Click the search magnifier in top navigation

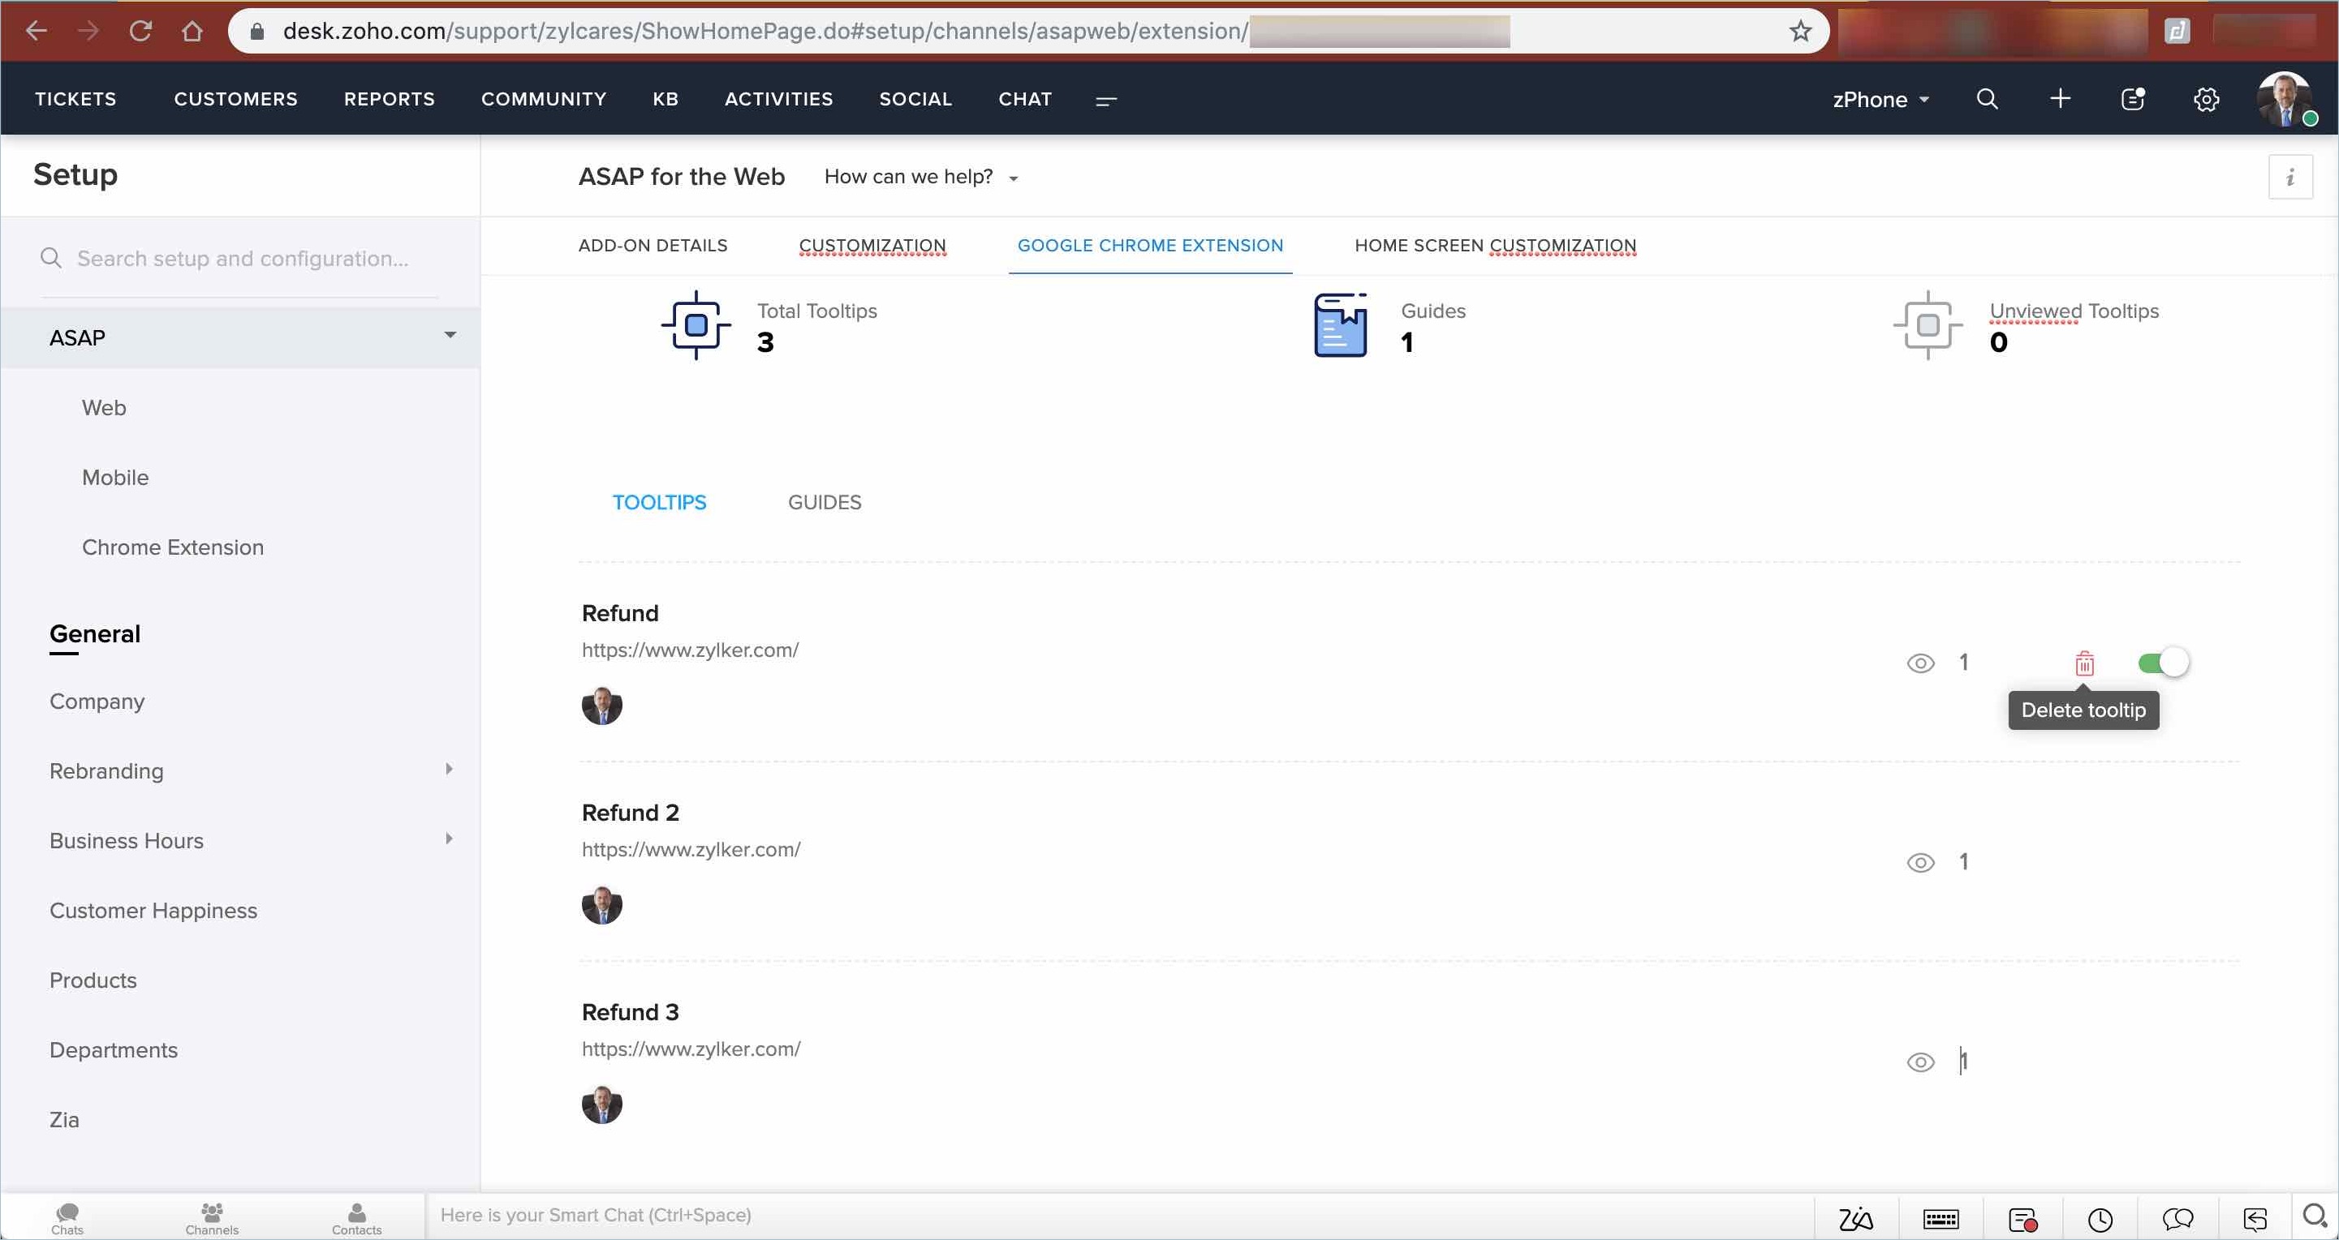click(x=1987, y=99)
